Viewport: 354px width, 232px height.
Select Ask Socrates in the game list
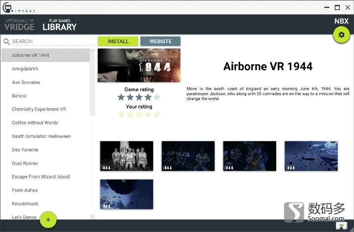[46, 82]
